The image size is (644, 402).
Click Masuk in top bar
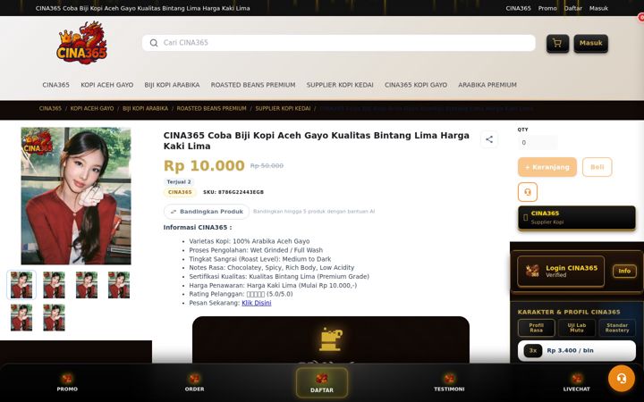coord(598,8)
